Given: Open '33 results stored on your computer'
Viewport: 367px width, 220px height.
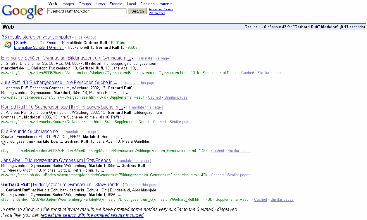Looking at the screenshot, I should [x=37, y=37].
